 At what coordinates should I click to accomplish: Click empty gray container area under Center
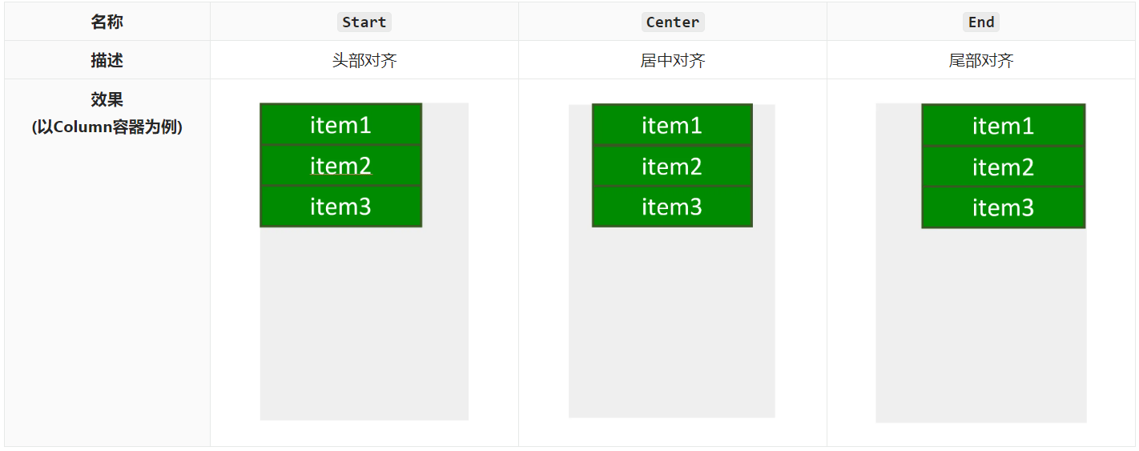point(671,320)
